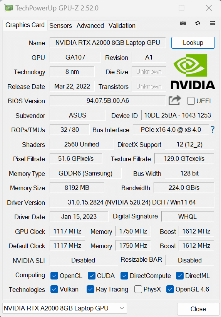Open the hamburger menu icon
Viewport: 221px width, 317px height.
212,23
